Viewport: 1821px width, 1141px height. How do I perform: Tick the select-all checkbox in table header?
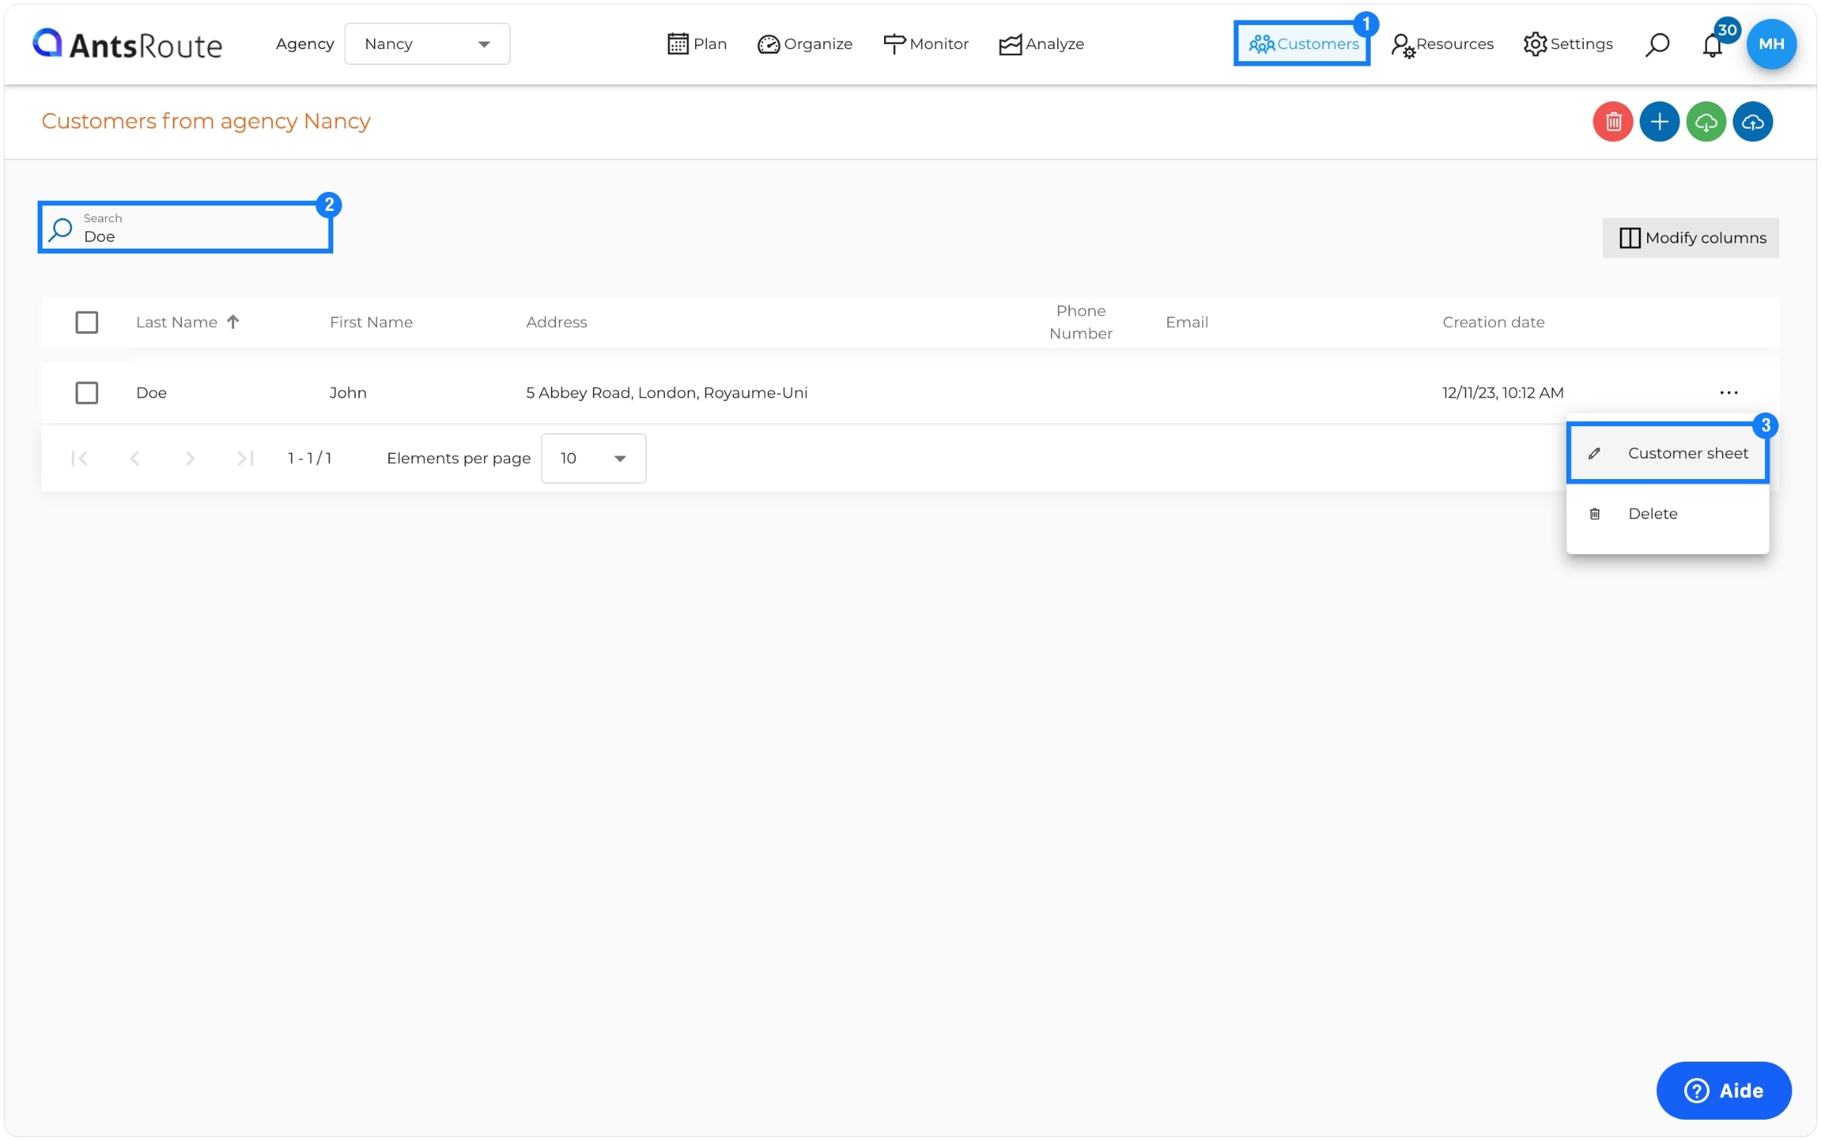click(x=87, y=322)
